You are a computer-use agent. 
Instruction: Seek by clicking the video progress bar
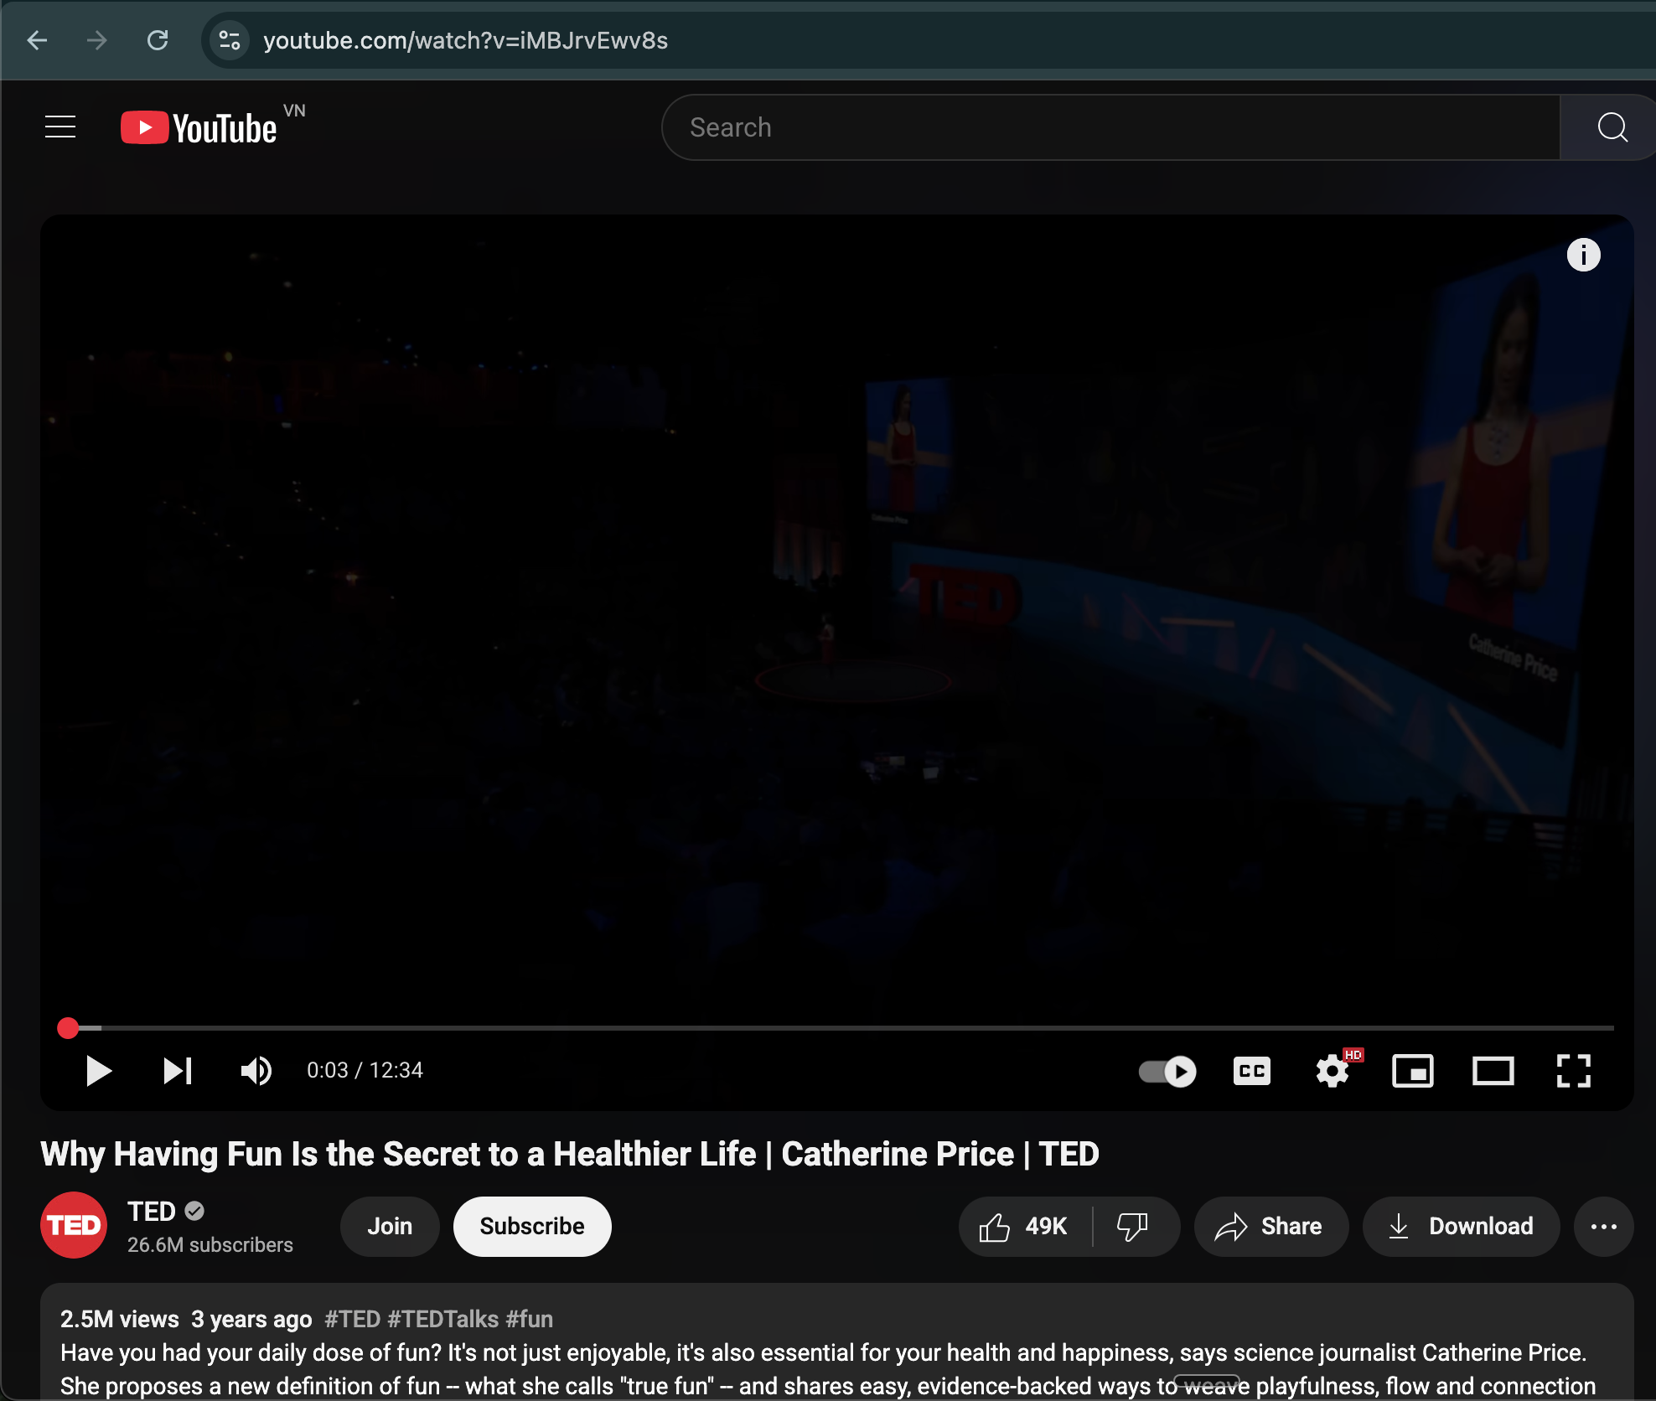[x=836, y=1027]
